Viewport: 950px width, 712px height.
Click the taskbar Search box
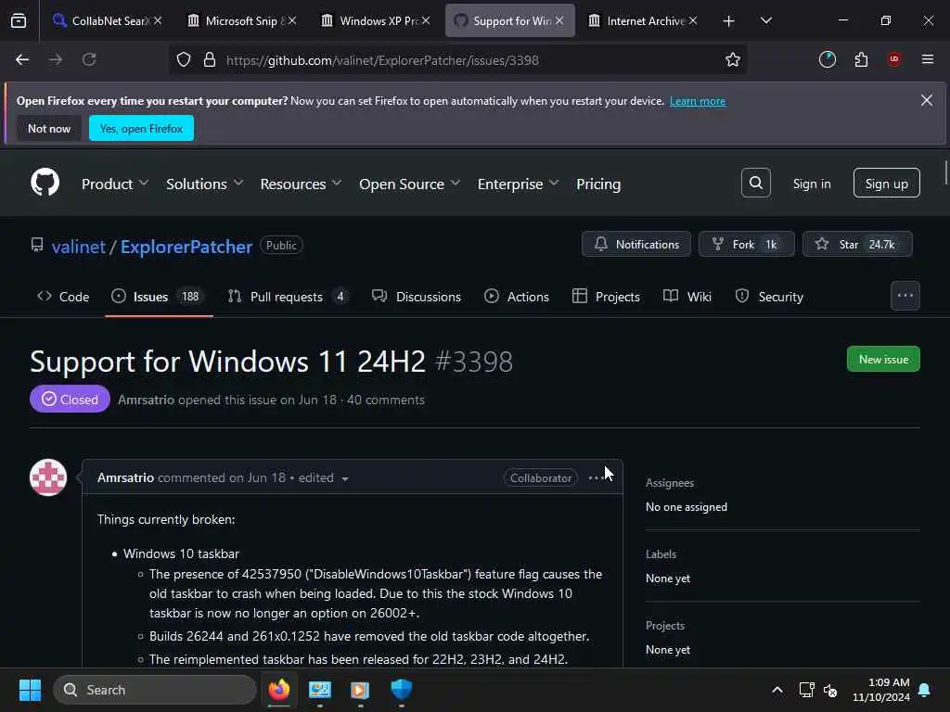click(x=155, y=690)
